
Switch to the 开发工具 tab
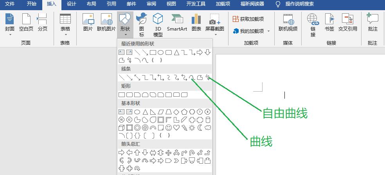tap(196, 4)
